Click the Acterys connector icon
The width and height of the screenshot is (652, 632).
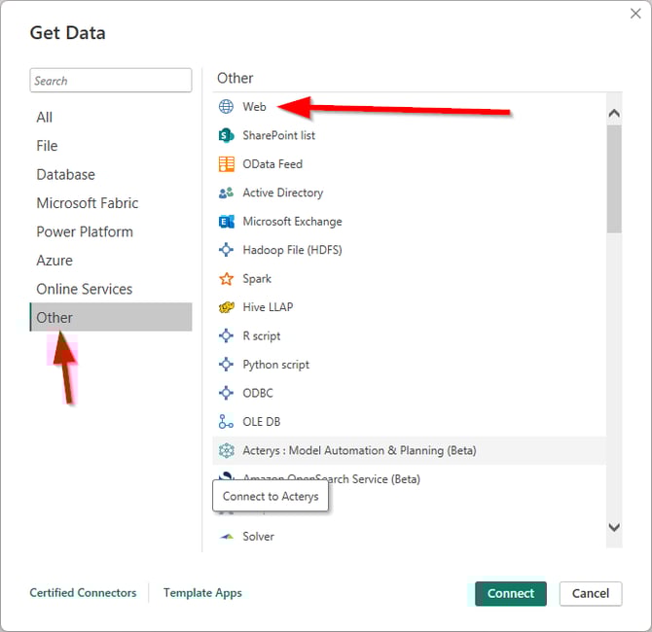pyautogui.click(x=226, y=450)
